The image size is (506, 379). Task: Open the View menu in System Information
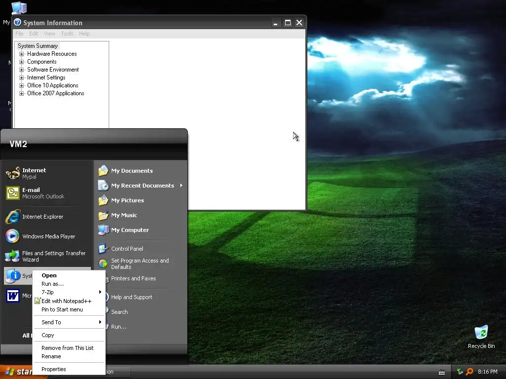[49, 34]
